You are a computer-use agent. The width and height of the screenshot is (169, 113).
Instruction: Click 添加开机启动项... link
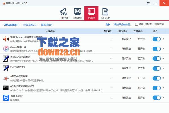tap(123, 25)
